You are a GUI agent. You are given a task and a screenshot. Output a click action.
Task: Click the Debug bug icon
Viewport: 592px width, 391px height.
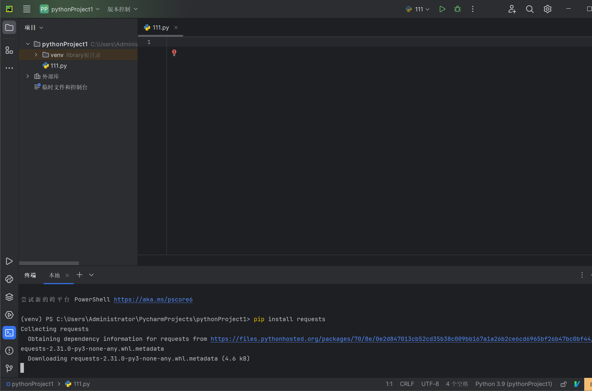(x=458, y=9)
